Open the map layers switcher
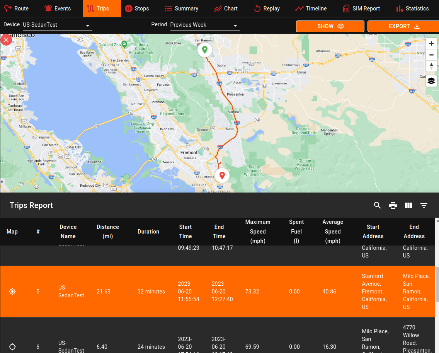 pyautogui.click(x=431, y=81)
